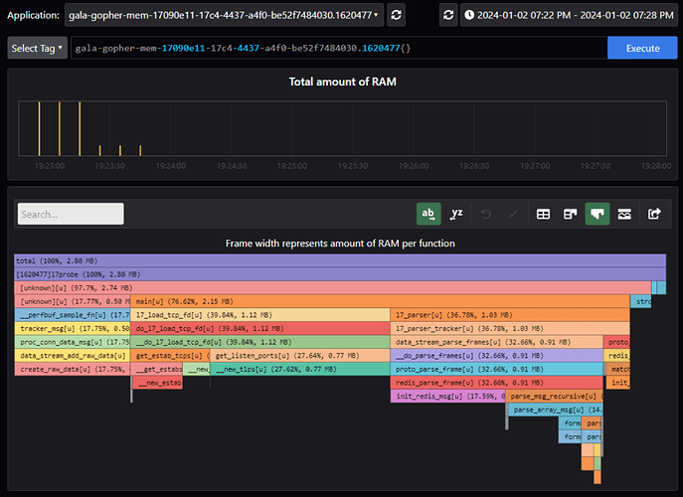Switch to table and flamegraph split view
Image resolution: width=683 pixels, height=497 pixels.
570,213
